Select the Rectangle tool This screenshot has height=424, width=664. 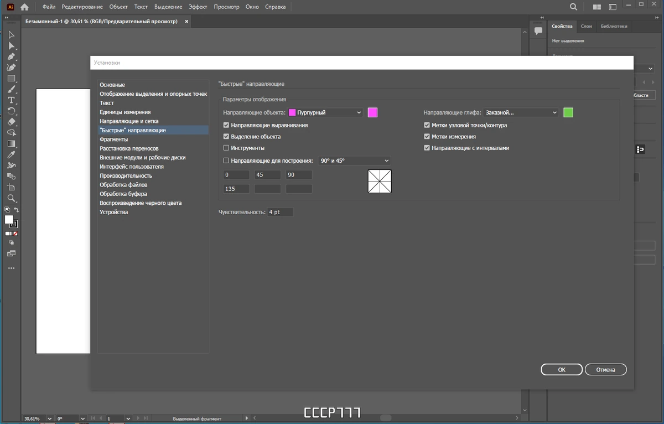point(11,78)
